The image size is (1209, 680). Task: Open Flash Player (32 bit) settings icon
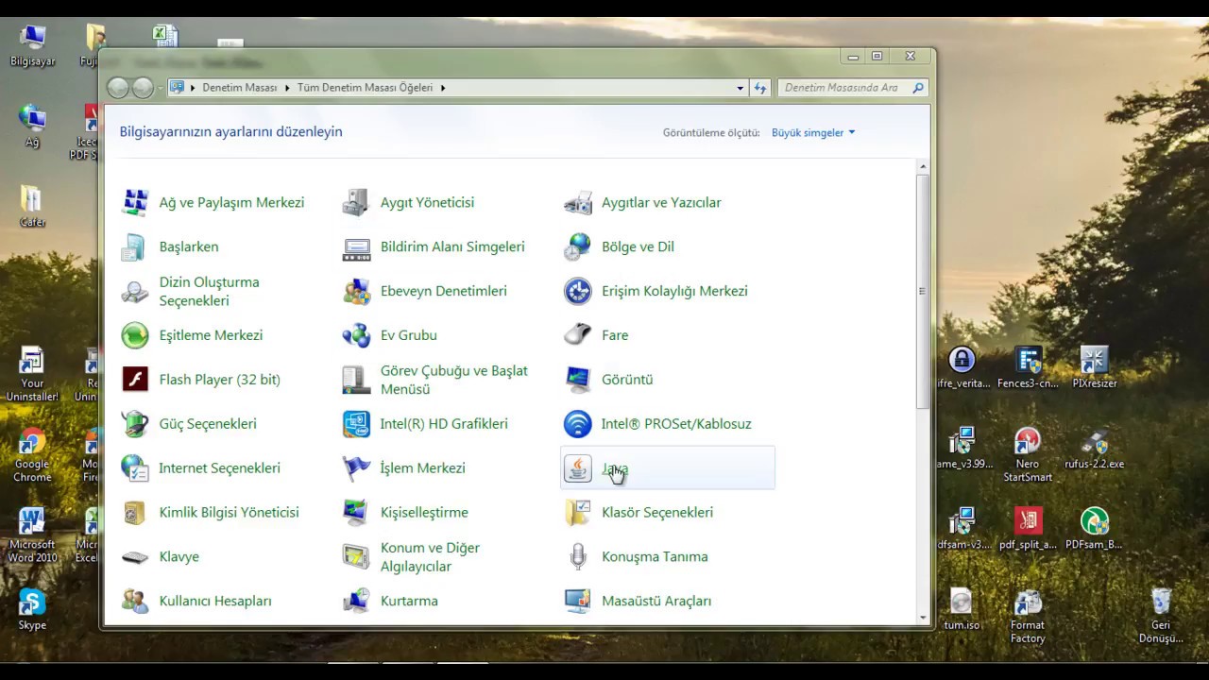(135, 380)
